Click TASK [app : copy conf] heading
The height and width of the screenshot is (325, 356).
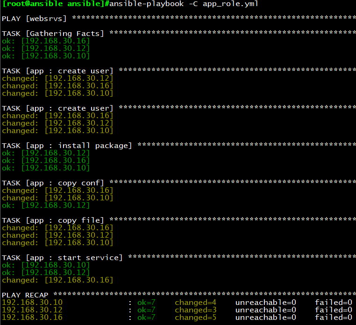pyautogui.click(x=53, y=183)
